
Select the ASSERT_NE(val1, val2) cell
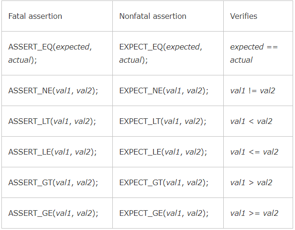coord(53,90)
